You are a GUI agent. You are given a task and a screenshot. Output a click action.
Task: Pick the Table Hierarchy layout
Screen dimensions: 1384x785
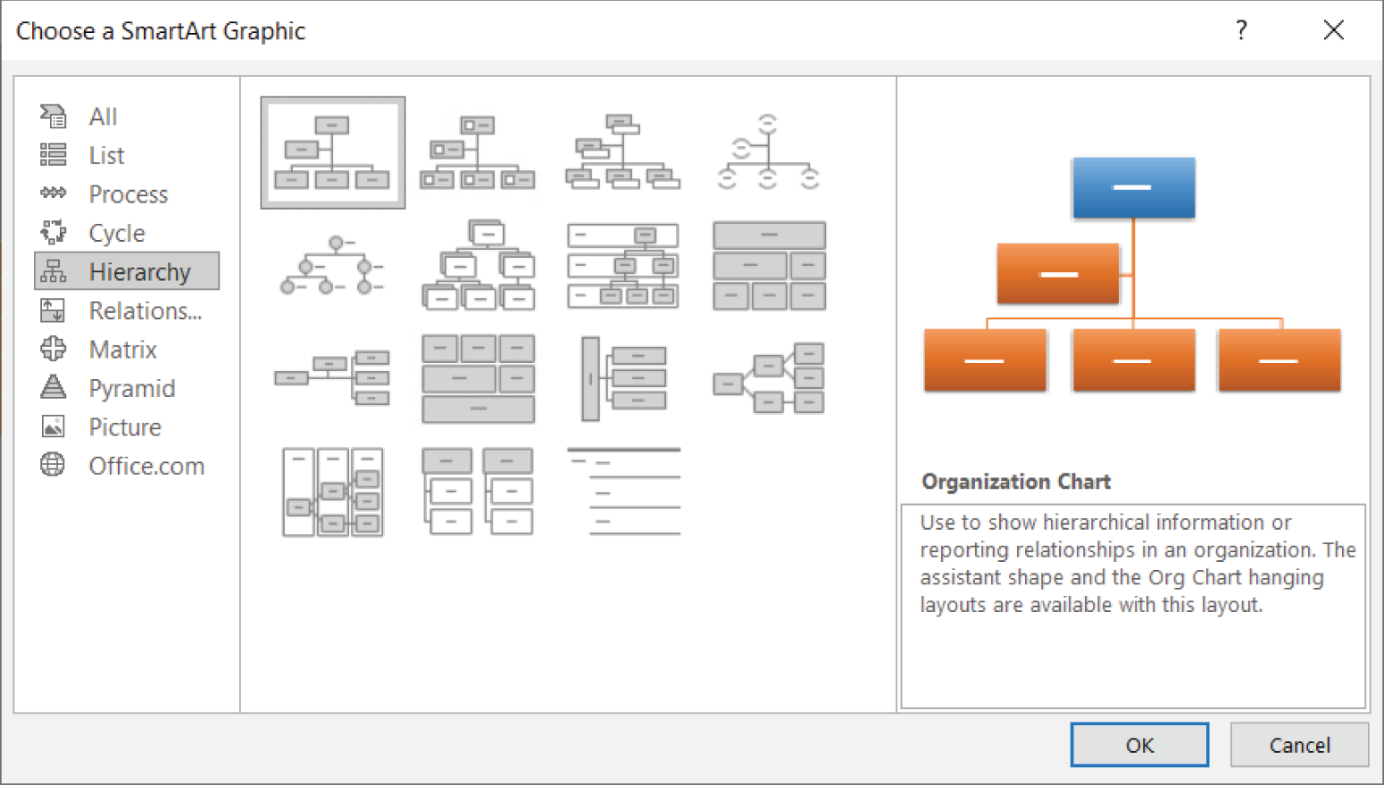tap(769, 266)
